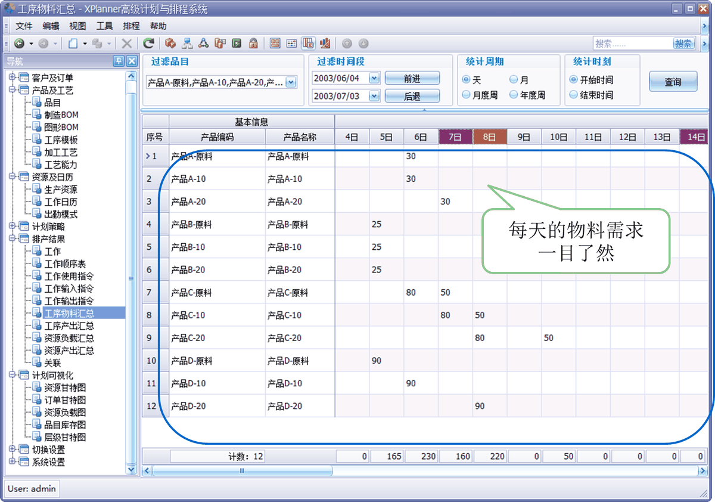Open the 文件 menu
The height and width of the screenshot is (502, 715).
(x=24, y=26)
